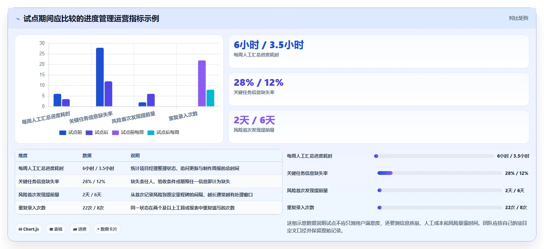Image resolution: width=544 pixels, height=249 pixels.
Task: Click the 维度 table column header
Action: point(23,156)
